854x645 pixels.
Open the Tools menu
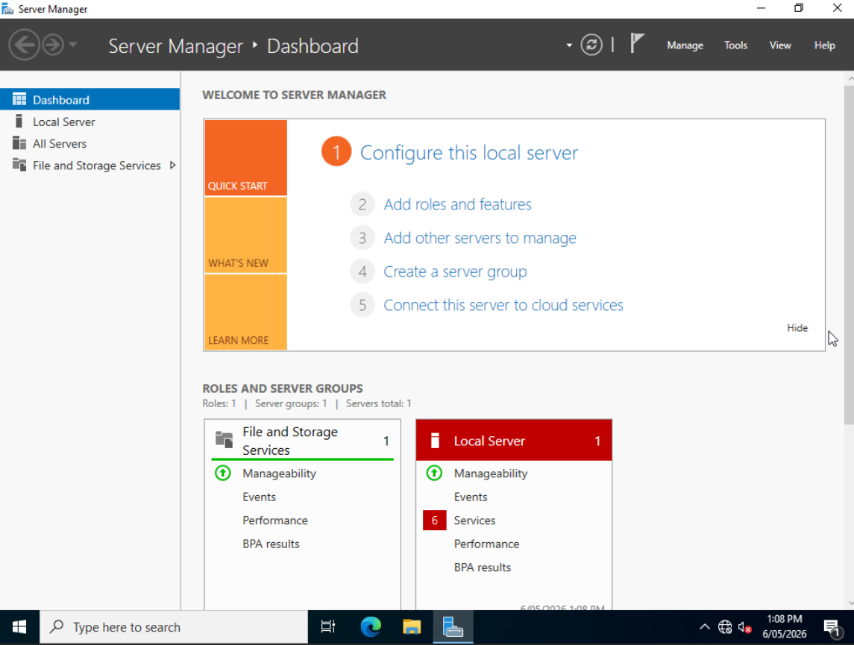pyautogui.click(x=735, y=45)
